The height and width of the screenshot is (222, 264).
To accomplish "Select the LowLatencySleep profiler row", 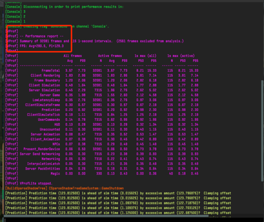I will (x=46, y=100).
